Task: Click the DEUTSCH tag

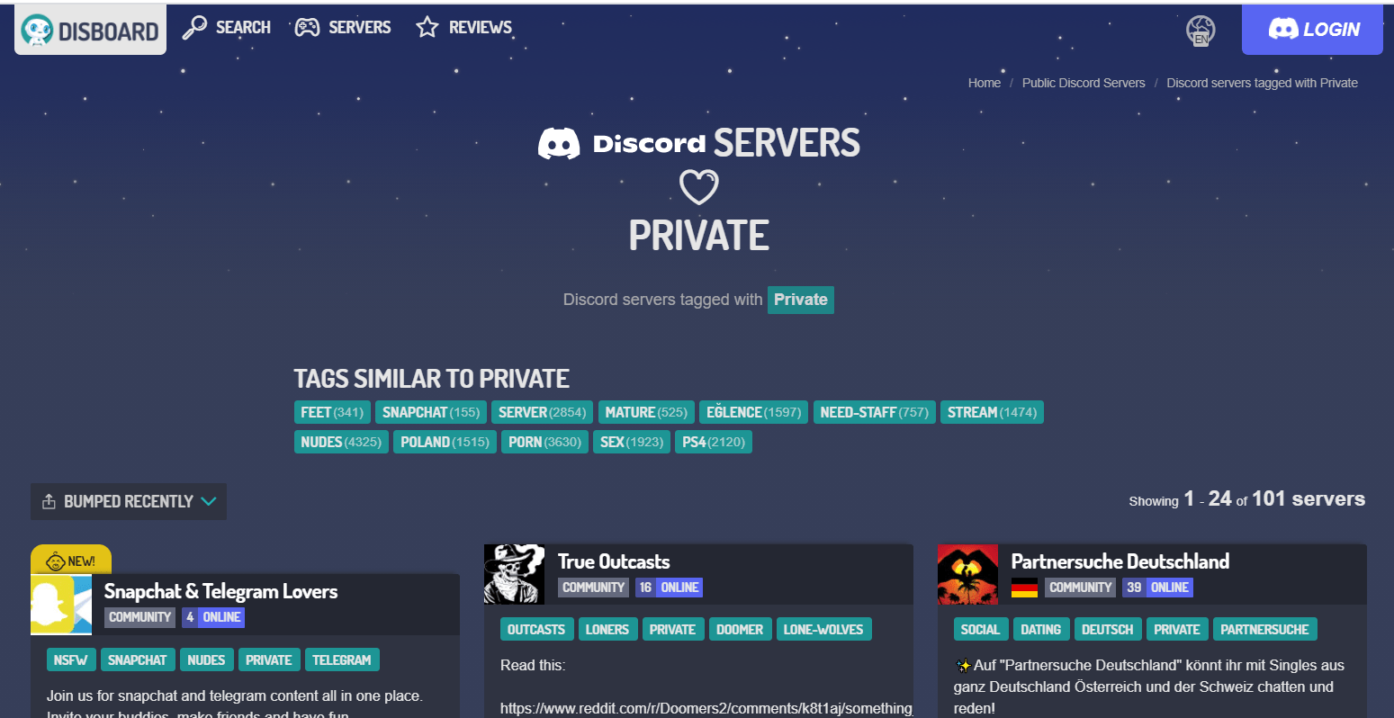Action: point(1108,629)
